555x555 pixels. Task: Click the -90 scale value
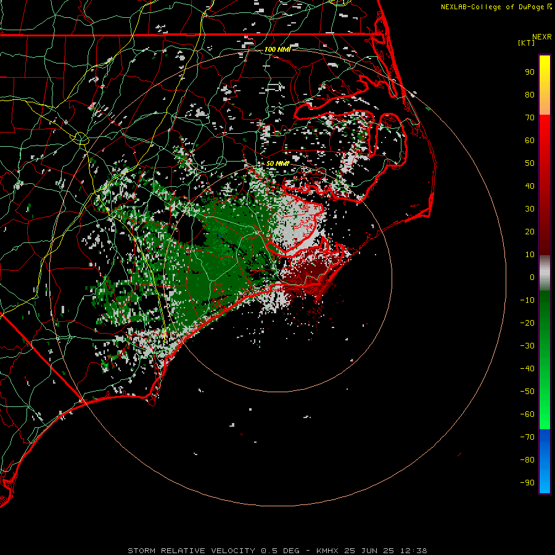[527, 483]
